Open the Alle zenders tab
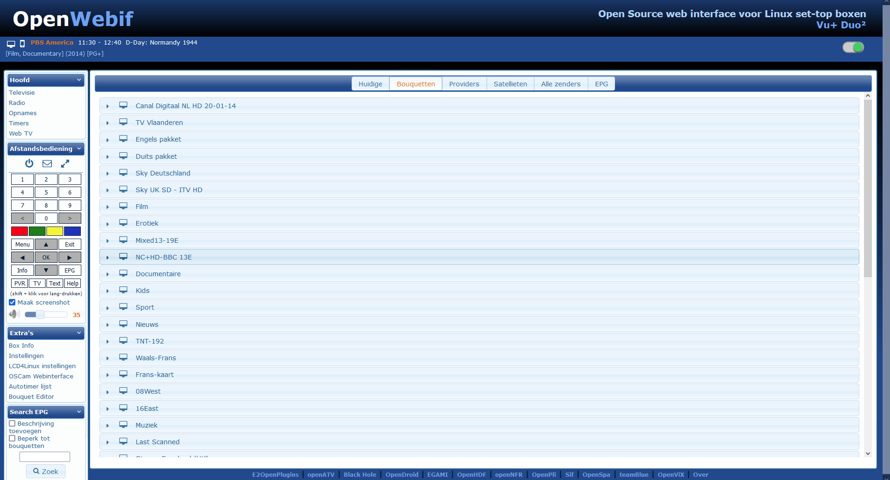Image resolution: width=890 pixels, height=480 pixels. pyautogui.click(x=561, y=84)
